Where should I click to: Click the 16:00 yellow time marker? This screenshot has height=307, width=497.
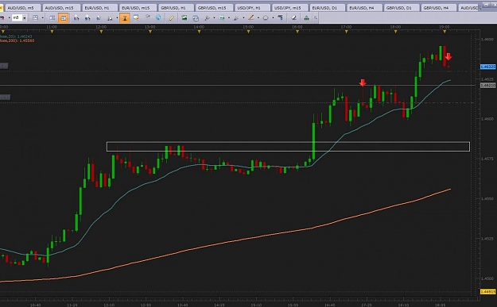tap(297, 32)
